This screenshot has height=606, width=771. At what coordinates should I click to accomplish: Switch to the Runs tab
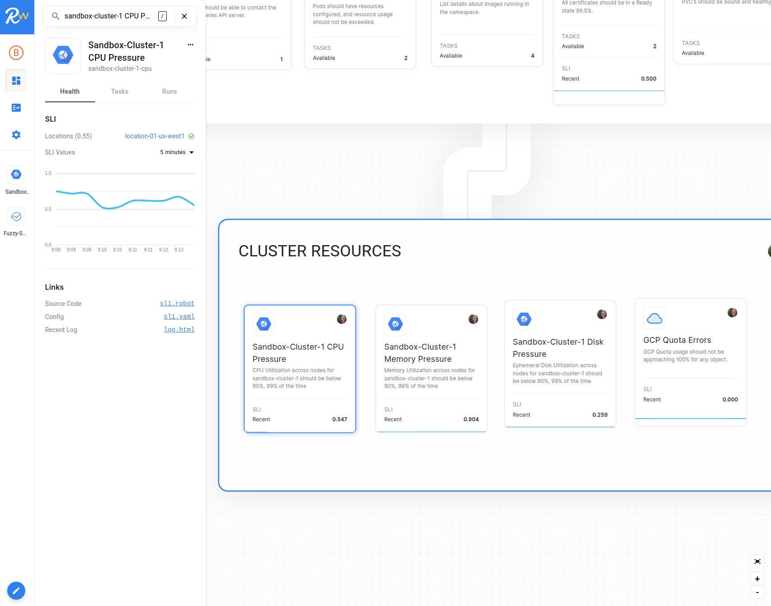[169, 91]
